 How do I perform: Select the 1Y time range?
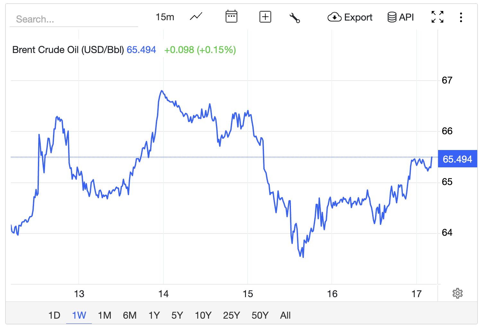tap(154, 315)
